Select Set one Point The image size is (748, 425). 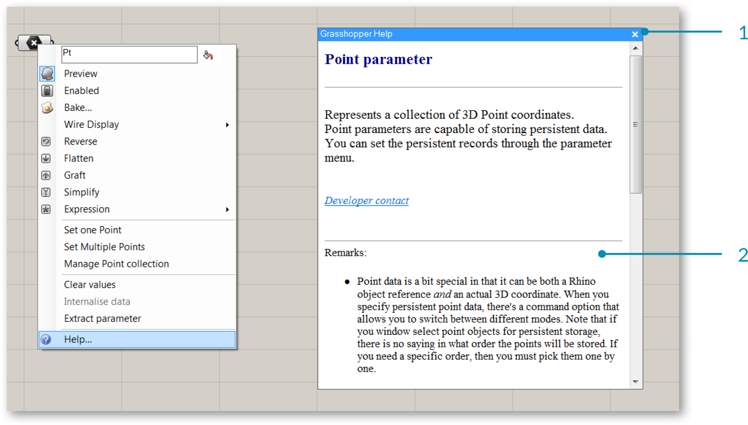coord(93,230)
